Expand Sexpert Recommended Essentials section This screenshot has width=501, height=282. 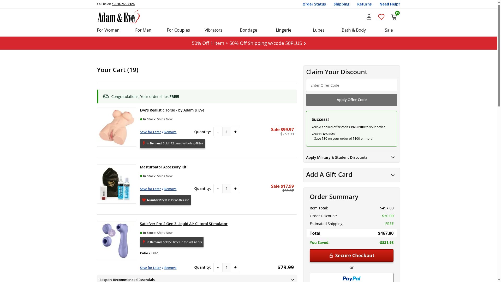(x=197, y=279)
